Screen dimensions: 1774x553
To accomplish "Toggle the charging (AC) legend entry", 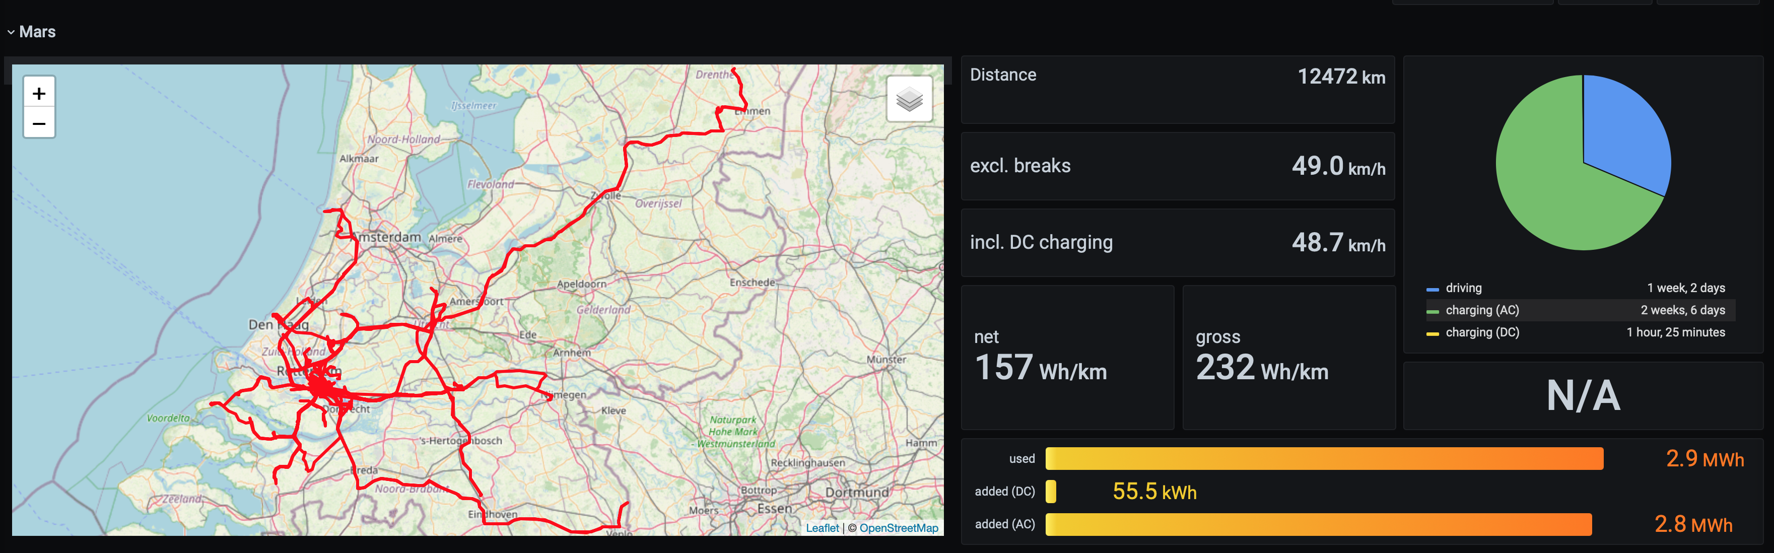I will tap(1481, 310).
